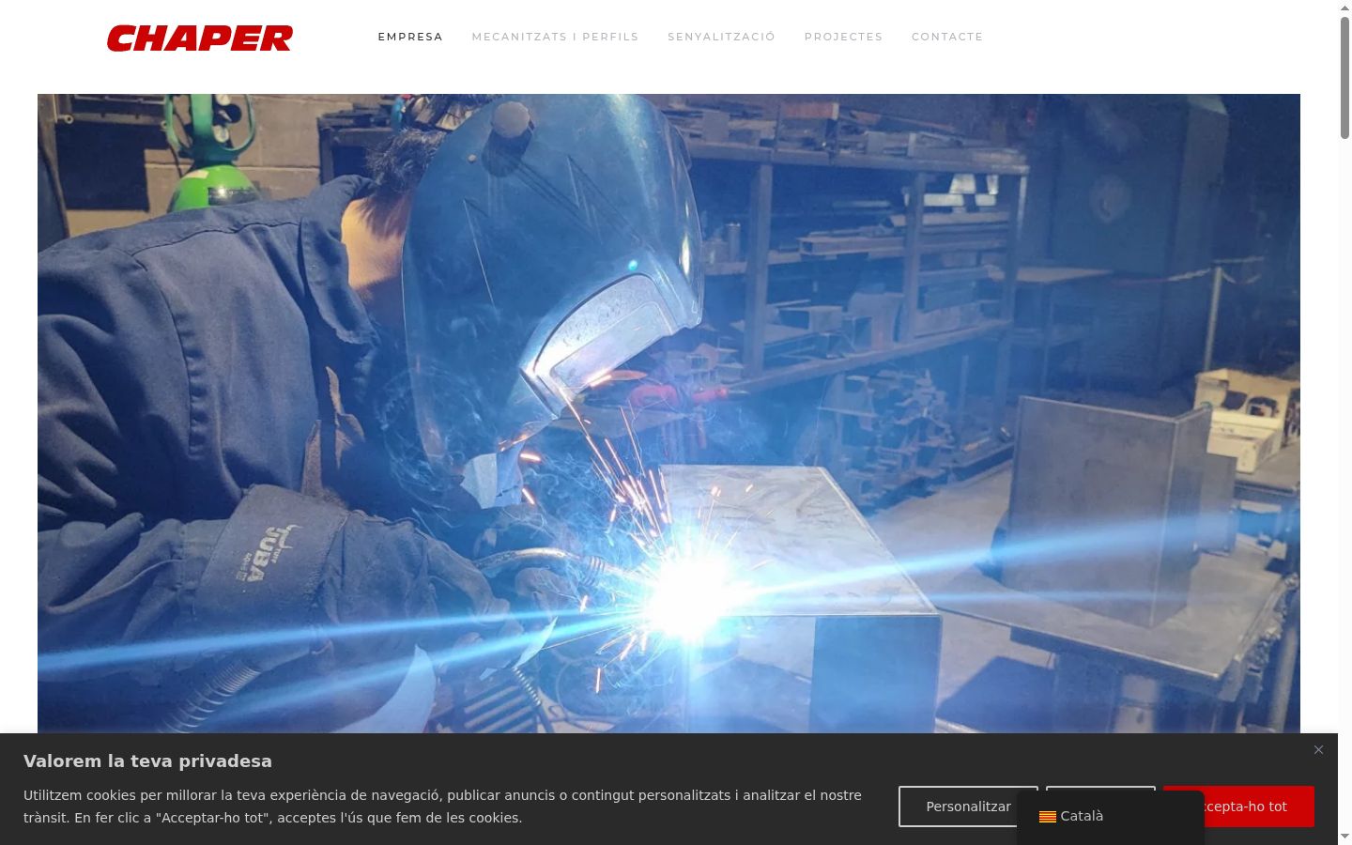Open the Empresa menu item

pos(410,37)
